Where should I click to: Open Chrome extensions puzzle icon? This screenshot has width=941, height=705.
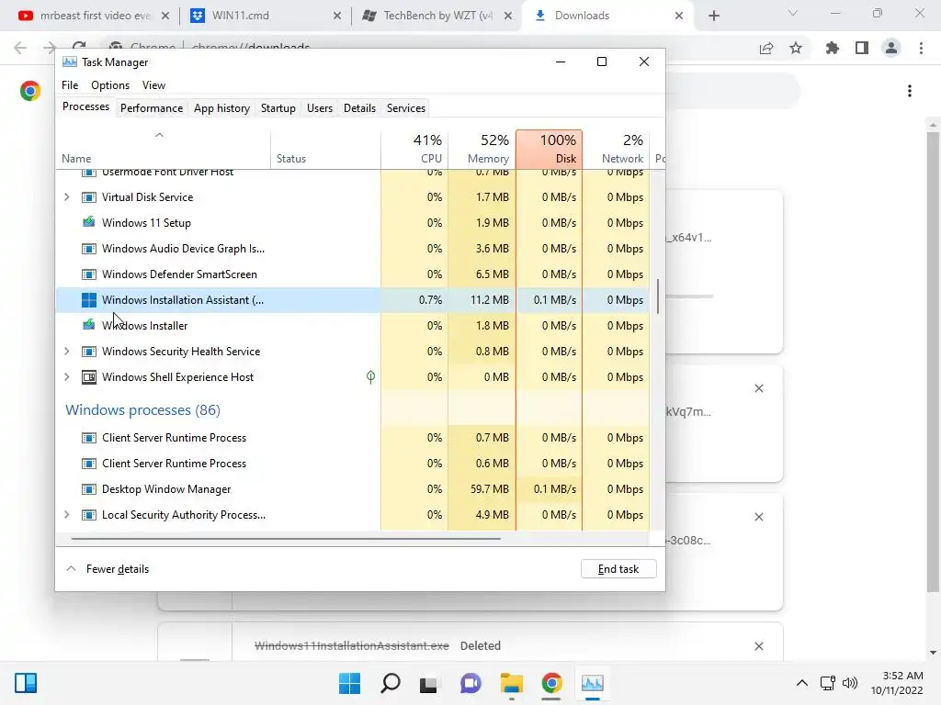point(832,48)
